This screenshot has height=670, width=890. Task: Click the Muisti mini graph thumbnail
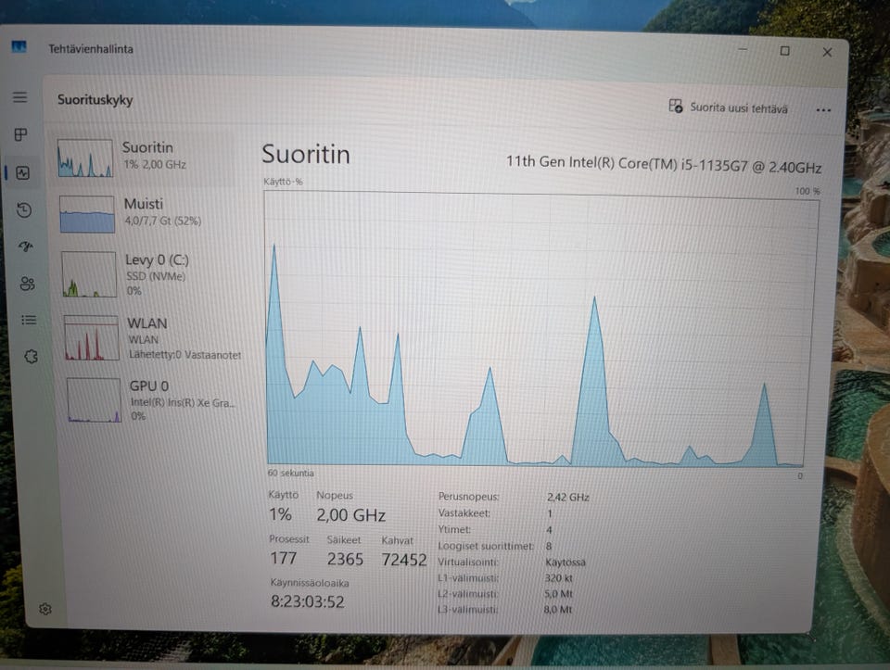click(x=87, y=214)
